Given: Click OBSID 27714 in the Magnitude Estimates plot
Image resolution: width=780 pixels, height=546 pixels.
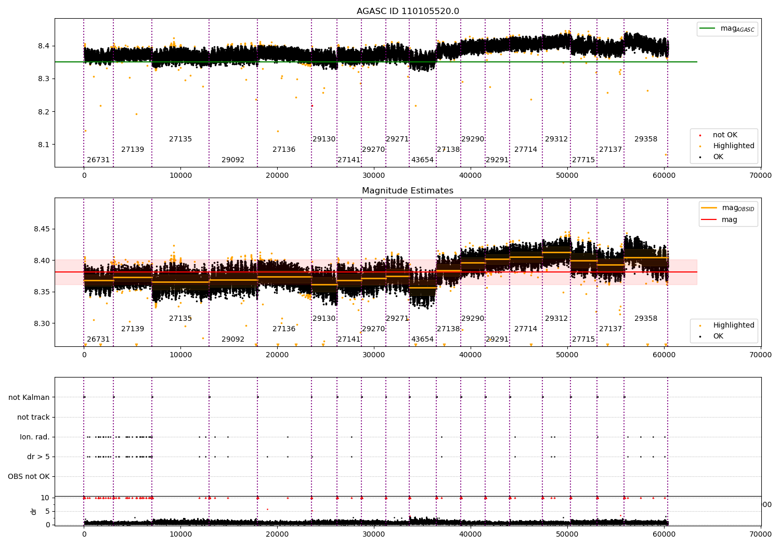Looking at the screenshot, I should tap(526, 329).
